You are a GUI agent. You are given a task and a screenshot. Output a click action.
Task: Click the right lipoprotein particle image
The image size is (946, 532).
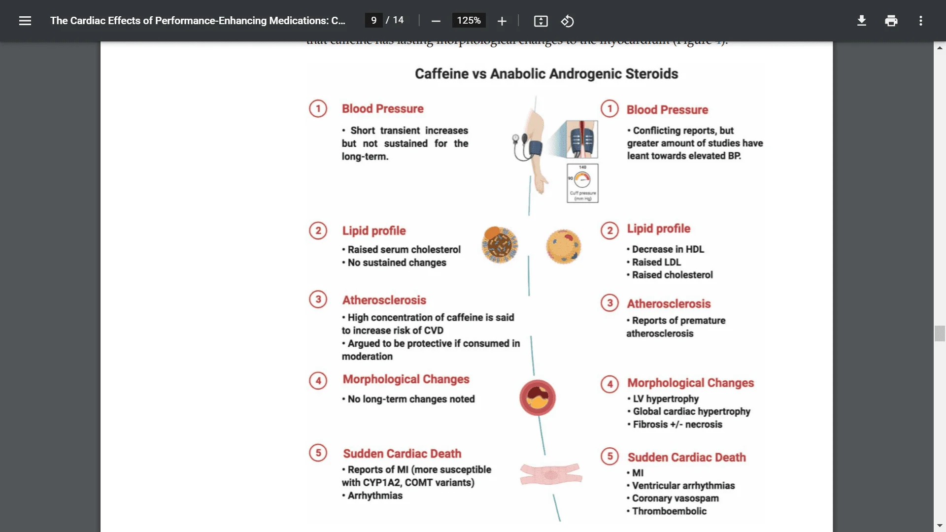tap(564, 246)
